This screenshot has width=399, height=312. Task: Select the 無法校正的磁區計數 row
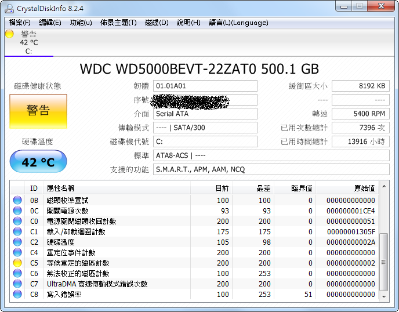pyautogui.click(x=194, y=273)
